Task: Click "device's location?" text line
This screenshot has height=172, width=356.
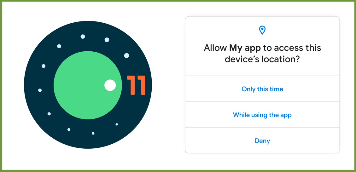Action: (262, 60)
